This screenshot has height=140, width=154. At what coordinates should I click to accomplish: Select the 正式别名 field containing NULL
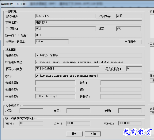coord(65,29)
